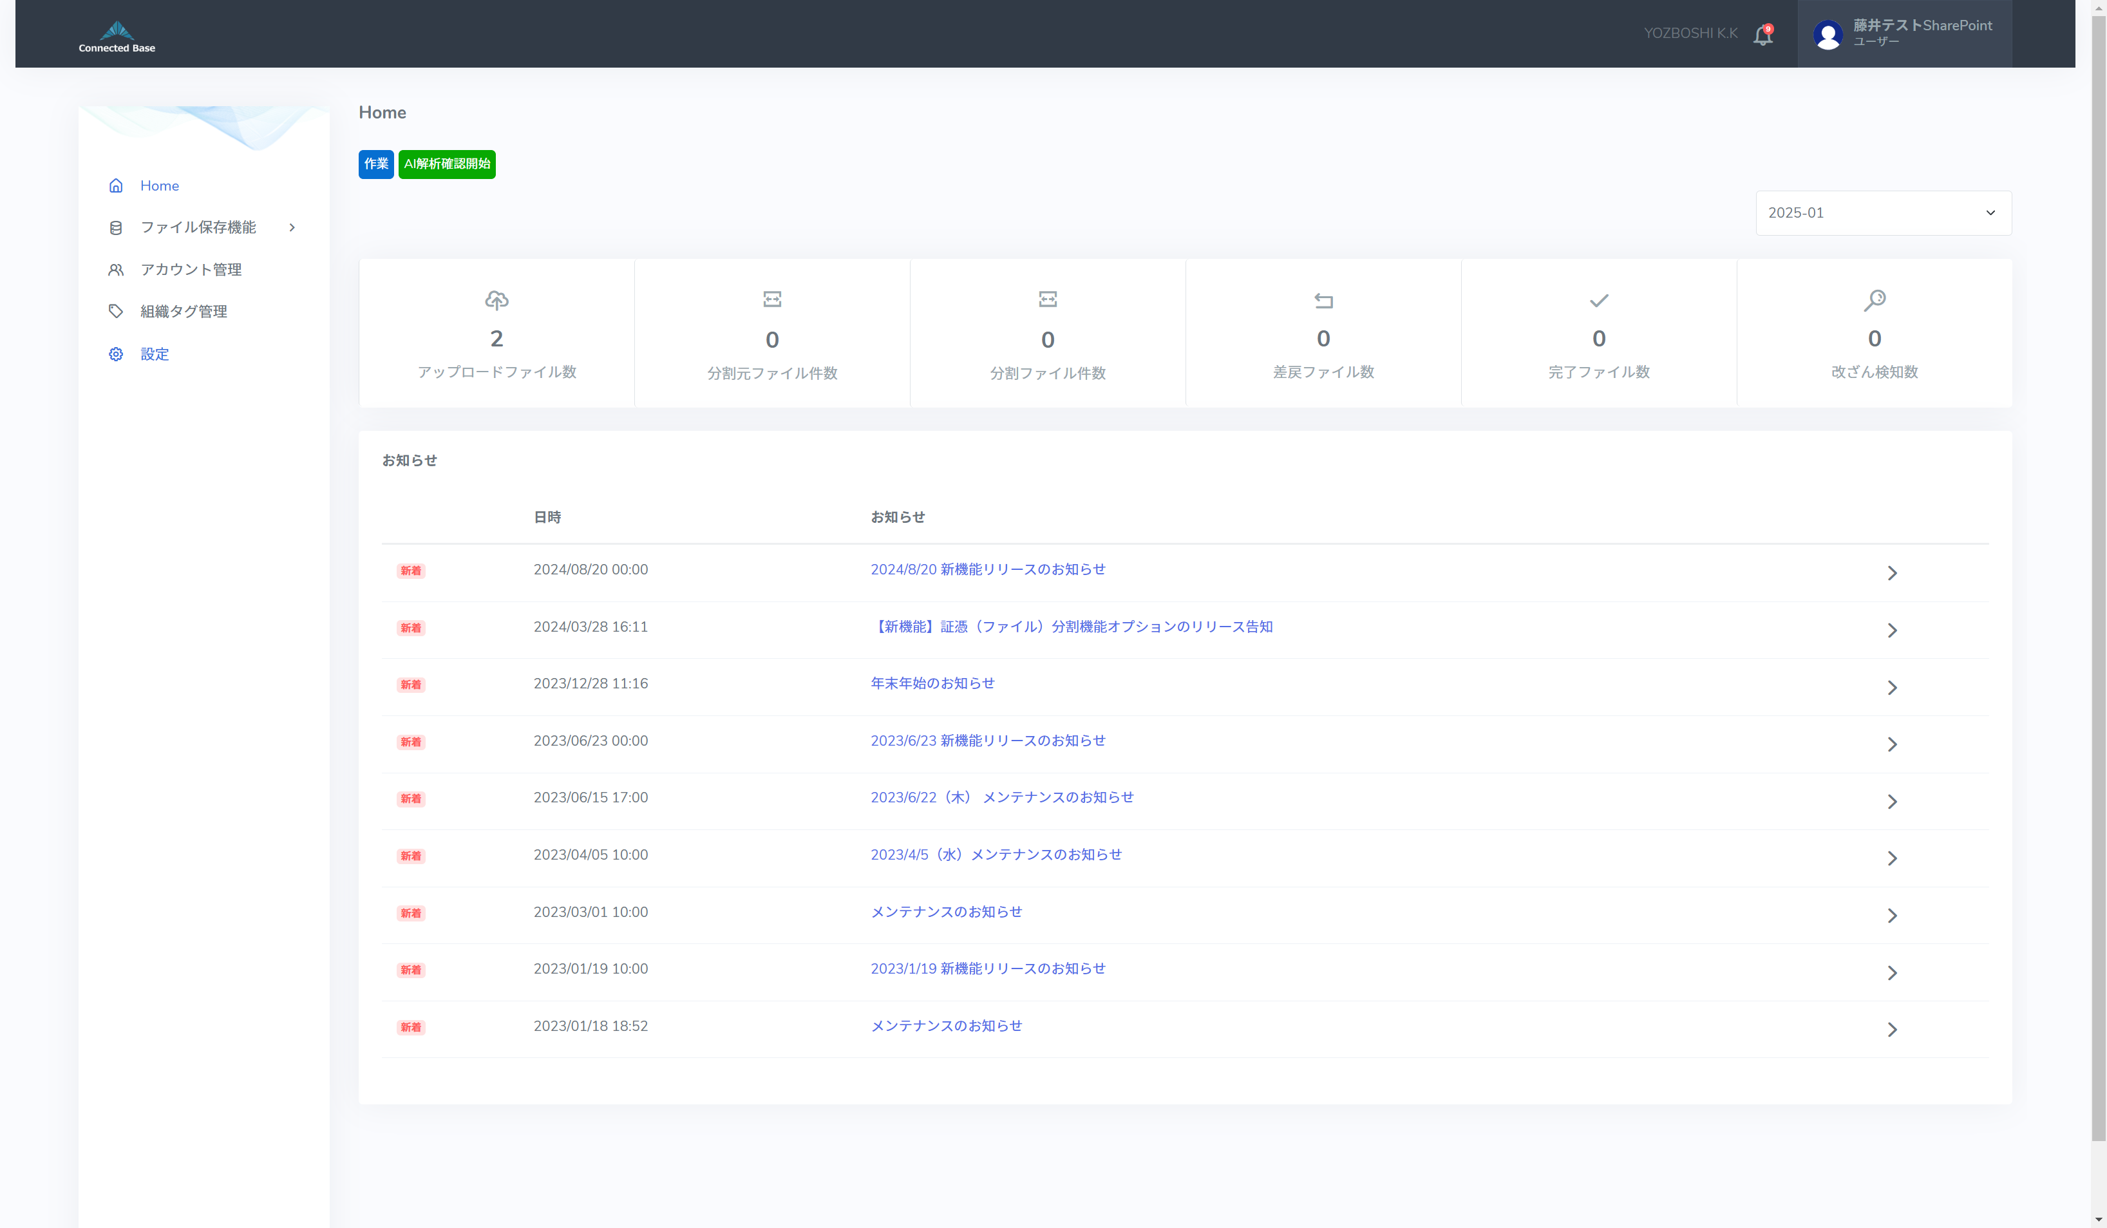This screenshot has height=1228, width=2107.
Task: Open chevron for 年末年始のお知らせ row
Action: point(1892,687)
